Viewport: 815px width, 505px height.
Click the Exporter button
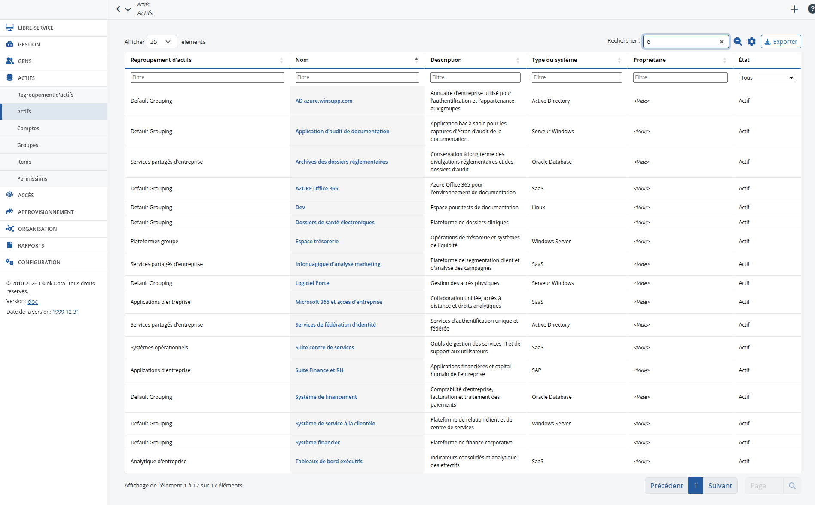(781, 42)
